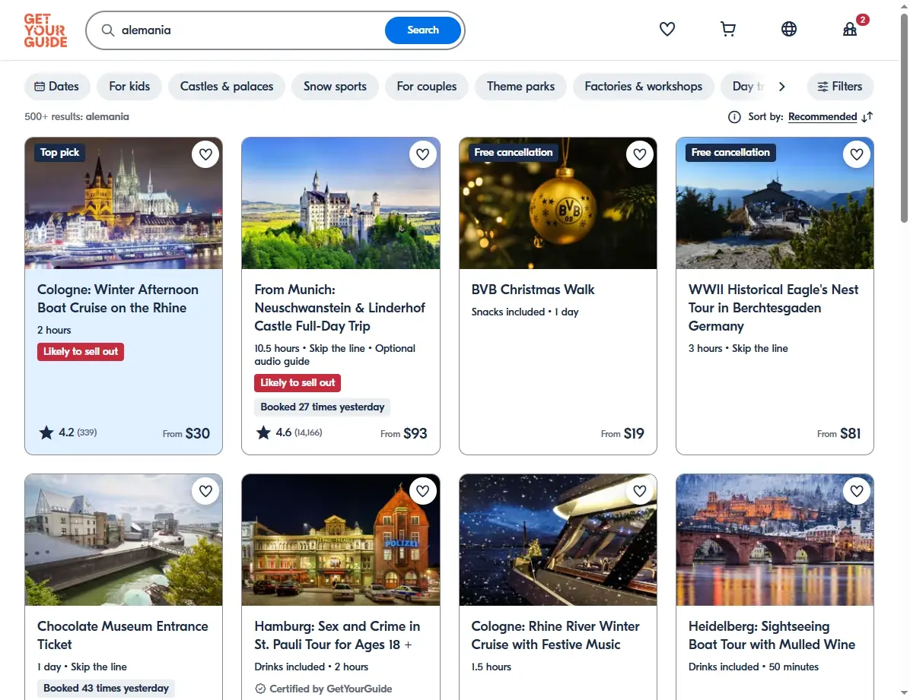This screenshot has width=910, height=700.
Task: Open the wishlist heart in header
Action: [x=667, y=29]
